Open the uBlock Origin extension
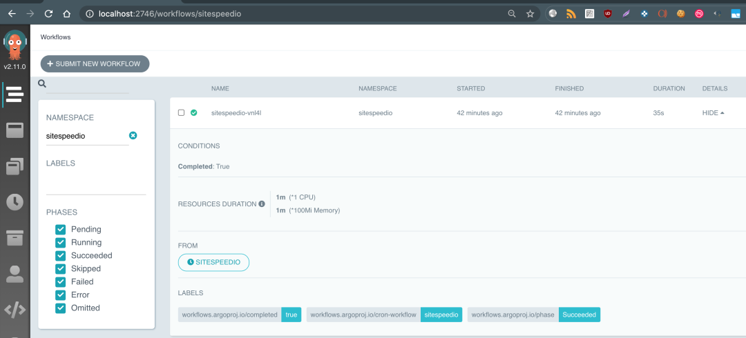The height and width of the screenshot is (338, 746). point(608,14)
